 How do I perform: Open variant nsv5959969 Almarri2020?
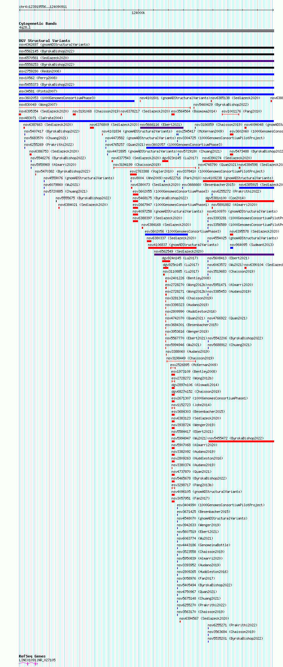pyautogui.click(x=53, y=165)
